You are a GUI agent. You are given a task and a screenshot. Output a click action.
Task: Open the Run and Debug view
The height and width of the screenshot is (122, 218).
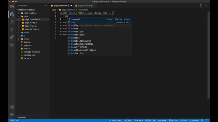coord(12,45)
